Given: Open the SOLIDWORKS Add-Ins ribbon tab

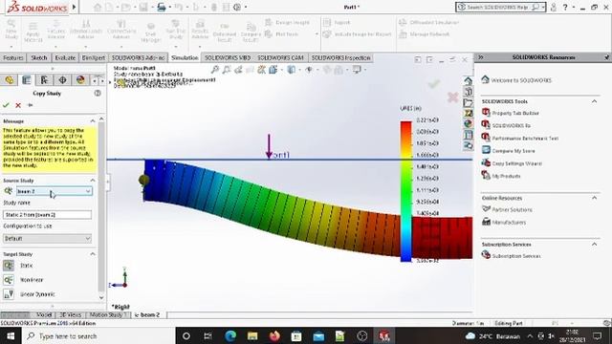Looking at the screenshot, I should (138, 57).
